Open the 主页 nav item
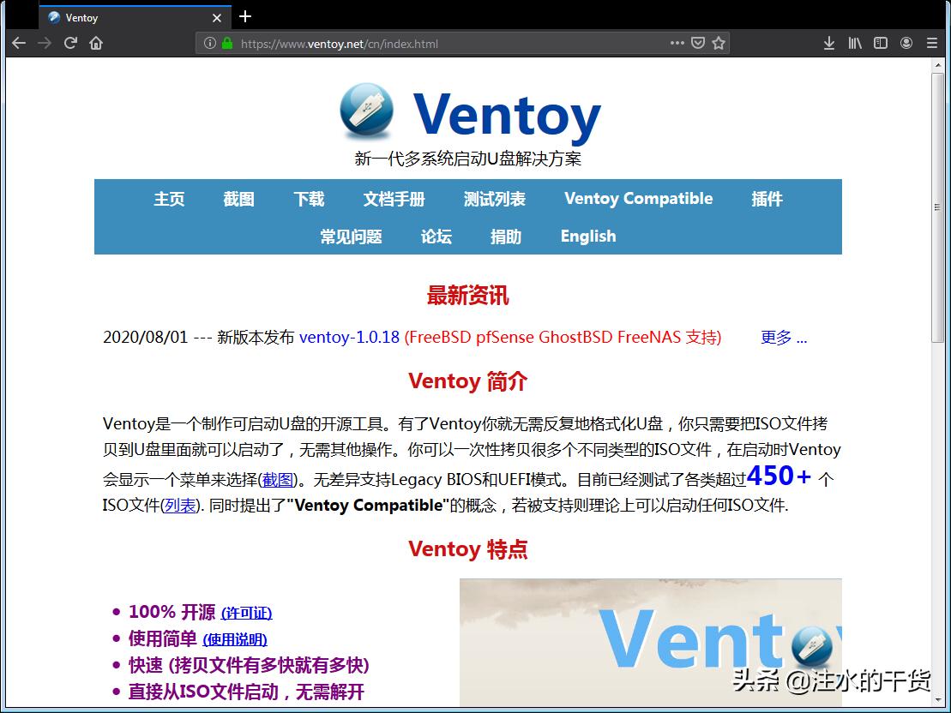Image resolution: width=951 pixels, height=713 pixels. [169, 199]
